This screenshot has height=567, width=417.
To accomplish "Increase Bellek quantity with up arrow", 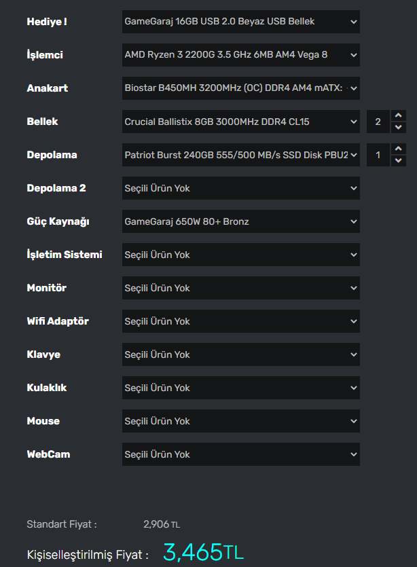I will click(x=399, y=115).
